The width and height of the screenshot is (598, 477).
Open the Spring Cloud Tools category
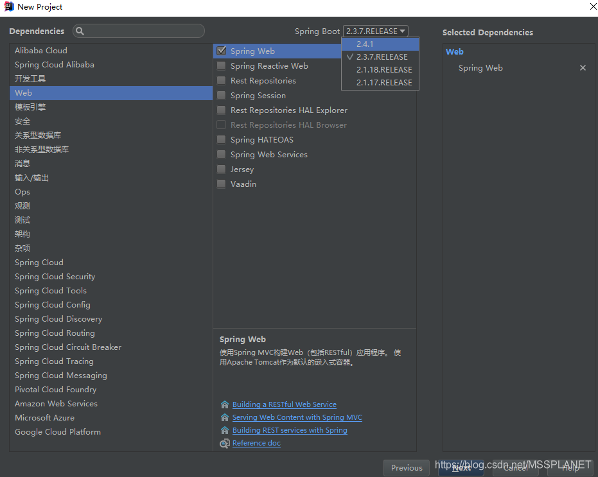click(111, 291)
